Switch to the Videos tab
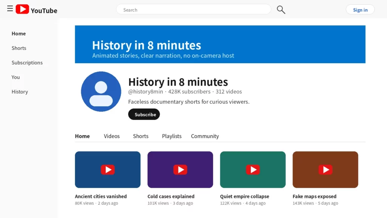 click(111, 136)
